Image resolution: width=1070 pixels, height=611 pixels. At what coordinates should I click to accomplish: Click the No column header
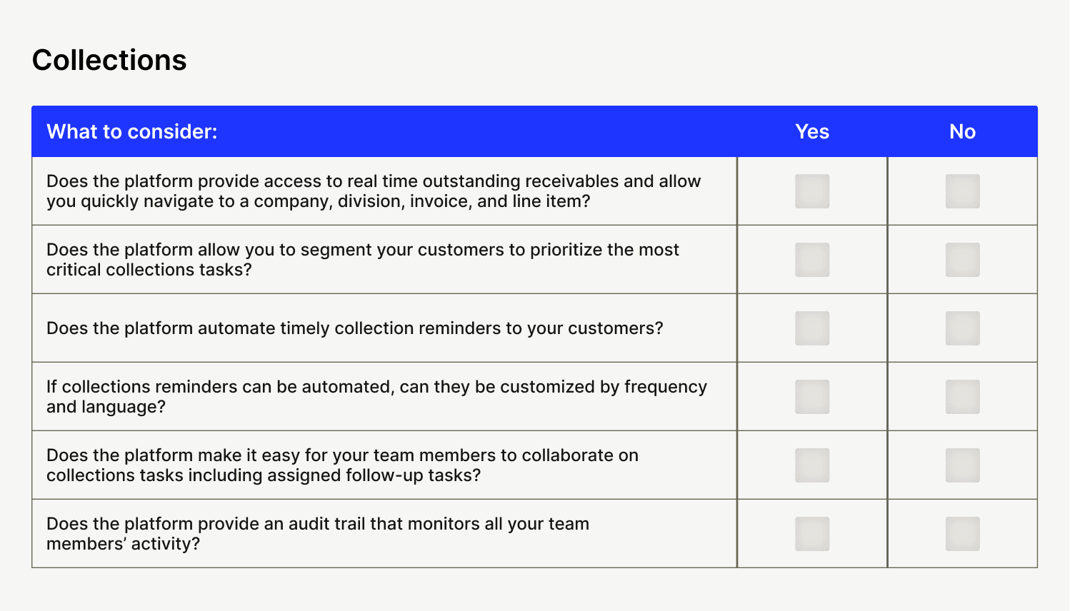(x=963, y=131)
